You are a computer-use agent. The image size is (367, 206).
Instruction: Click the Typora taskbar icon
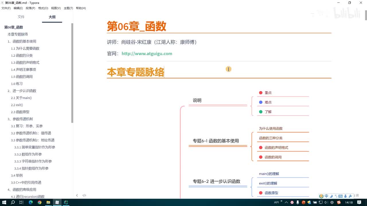click(57, 202)
